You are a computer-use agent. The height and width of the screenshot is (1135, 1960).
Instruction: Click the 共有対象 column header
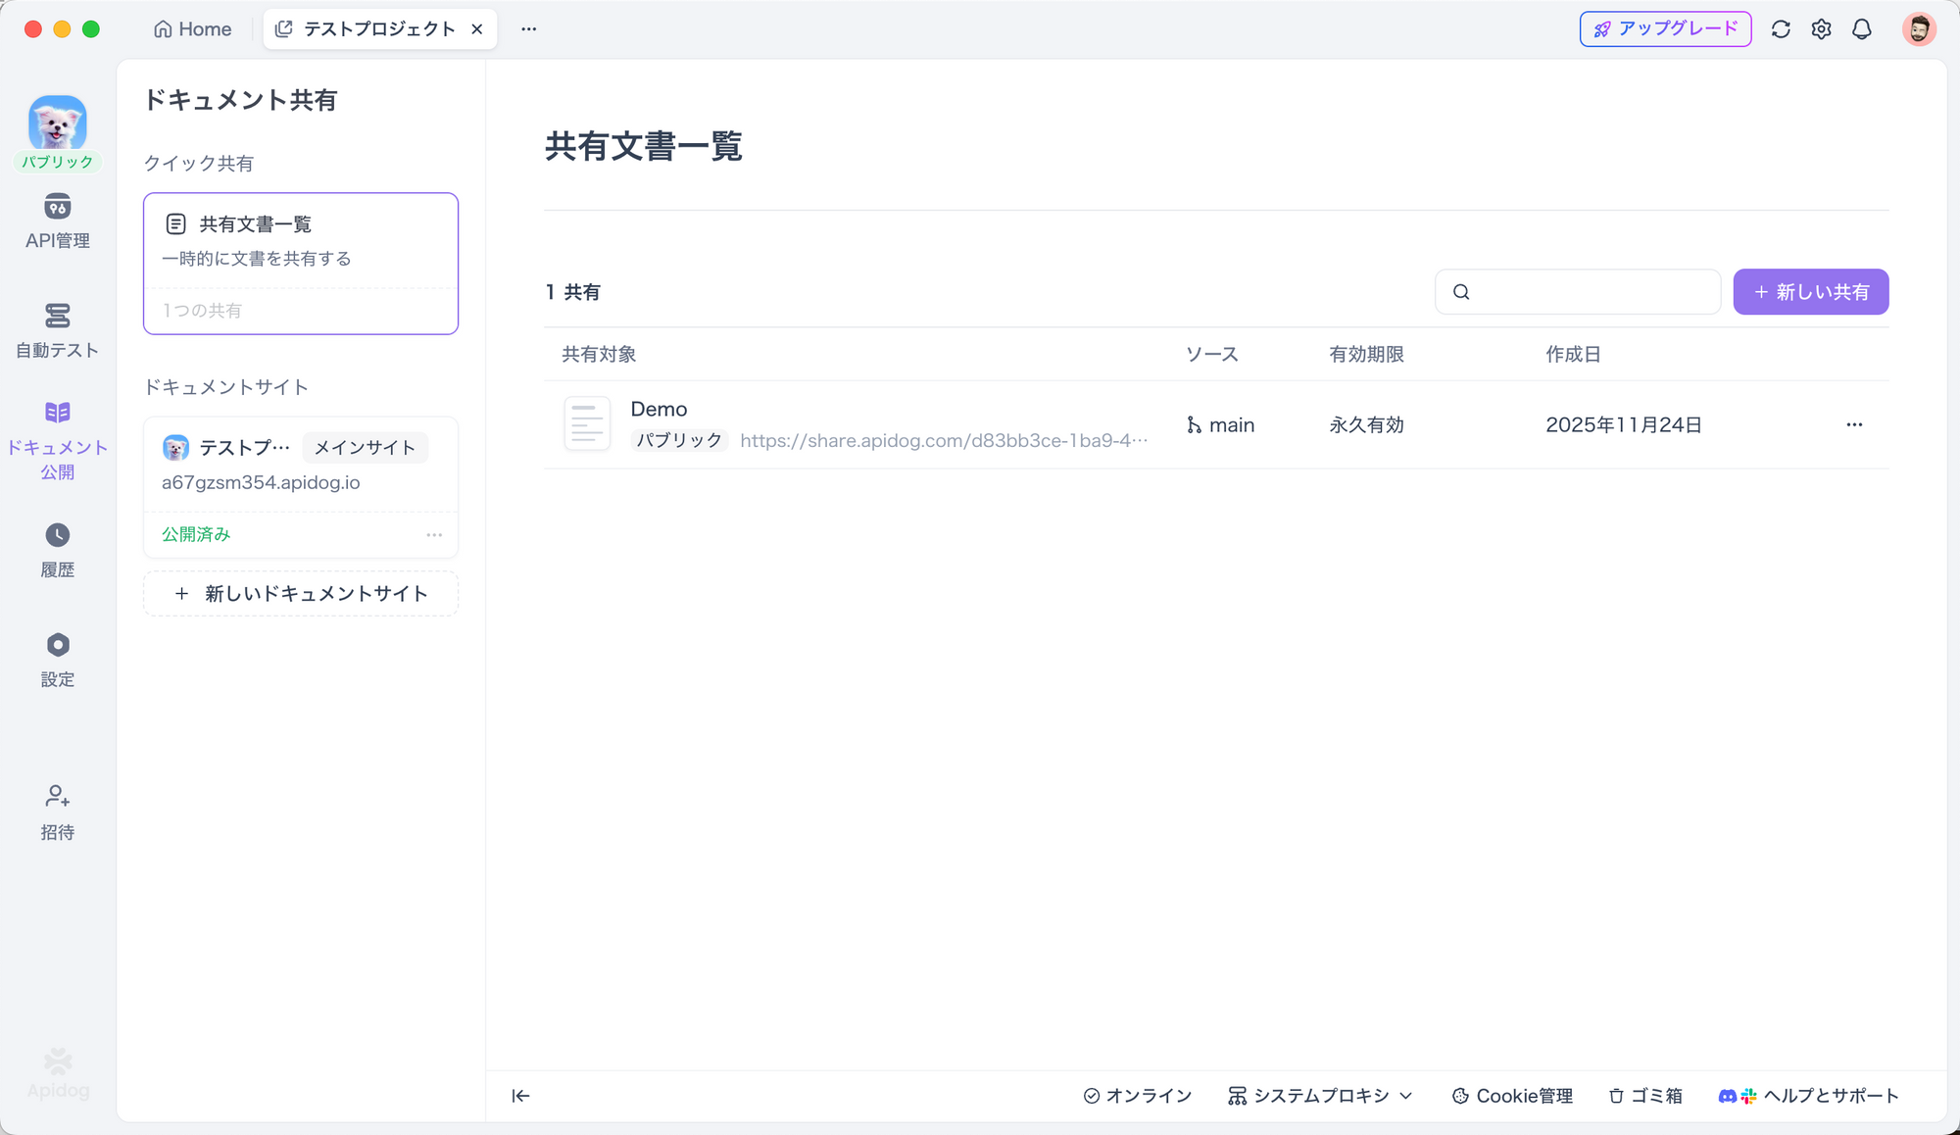click(599, 355)
